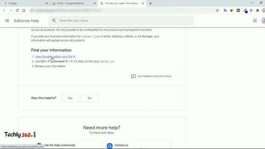Click the AdSense Help title

26,21
